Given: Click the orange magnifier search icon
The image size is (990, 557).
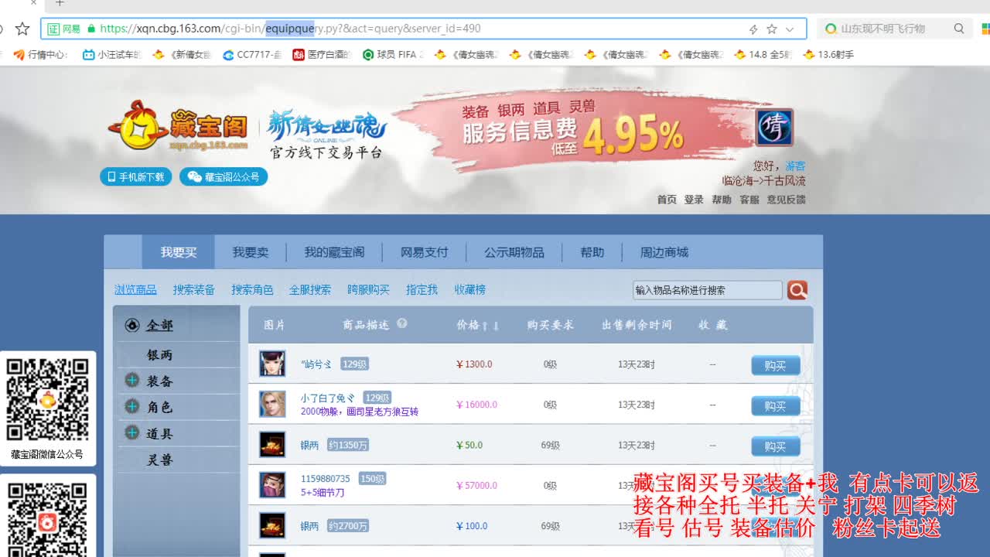Looking at the screenshot, I should point(797,289).
